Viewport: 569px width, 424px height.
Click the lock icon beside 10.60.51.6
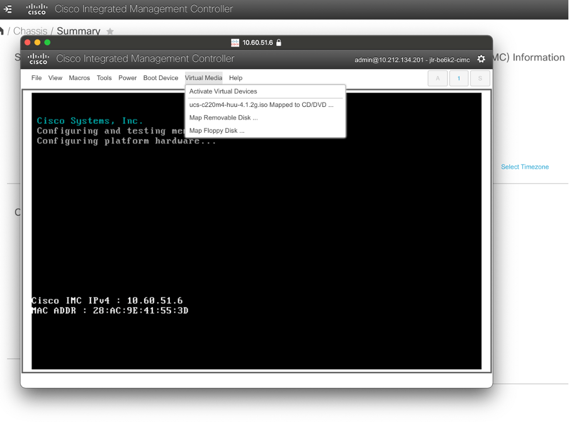pos(279,43)
